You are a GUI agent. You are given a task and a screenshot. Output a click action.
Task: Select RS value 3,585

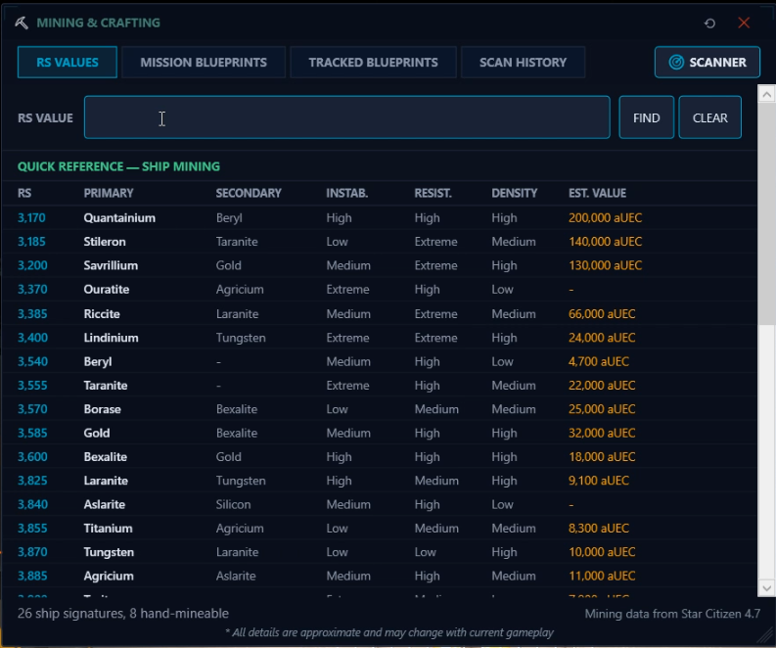[x=32, y=433]
